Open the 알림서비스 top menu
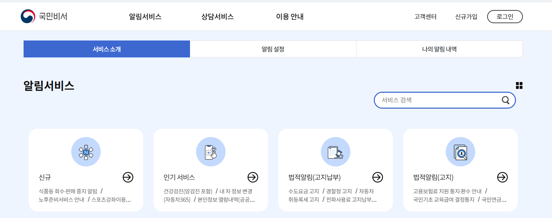The image size is (552, 218). (145, 17)
